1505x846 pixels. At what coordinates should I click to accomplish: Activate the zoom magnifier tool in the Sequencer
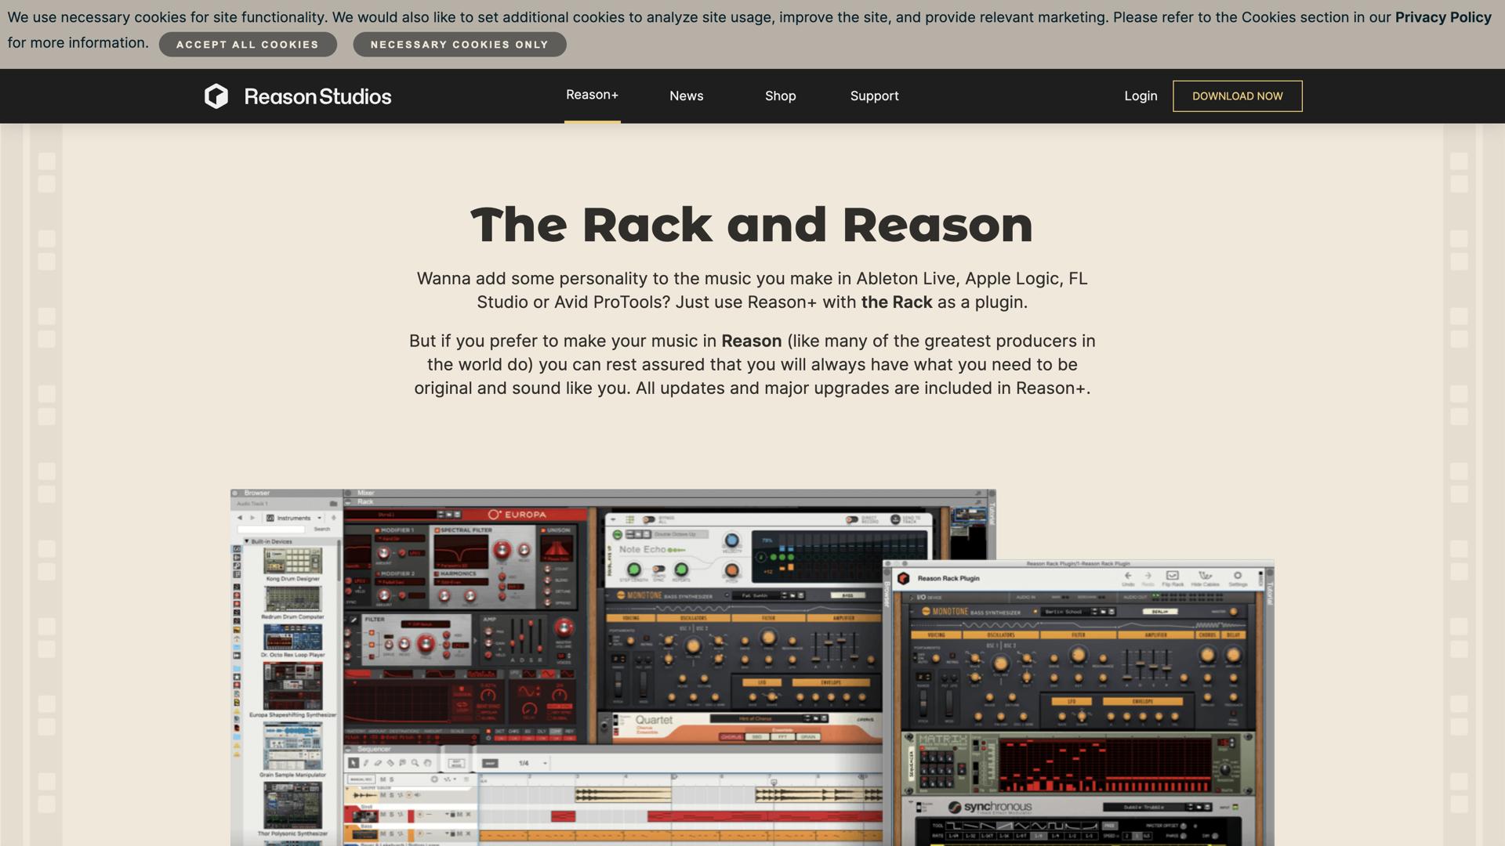415,764
